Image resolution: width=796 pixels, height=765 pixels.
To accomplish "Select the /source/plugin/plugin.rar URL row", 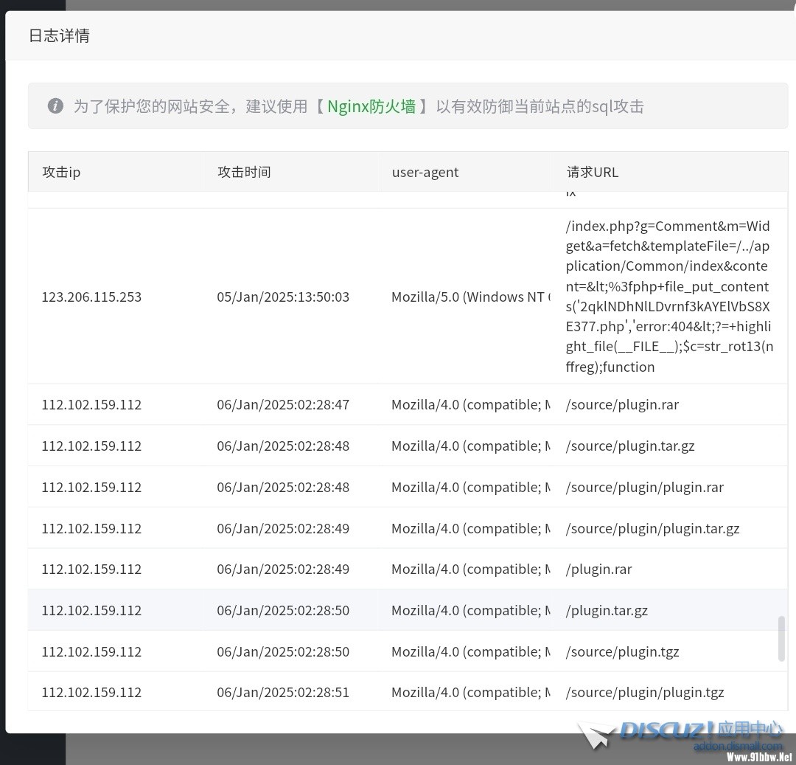I will pyautogui.click(x=645, y=487).
